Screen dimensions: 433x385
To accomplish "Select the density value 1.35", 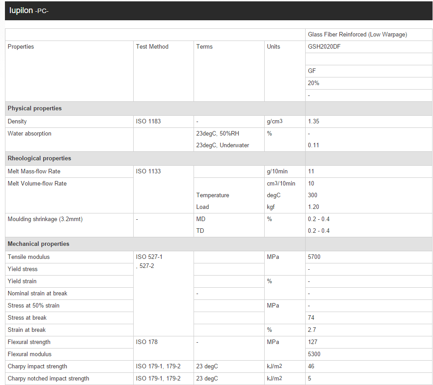I will click(314, 122).
